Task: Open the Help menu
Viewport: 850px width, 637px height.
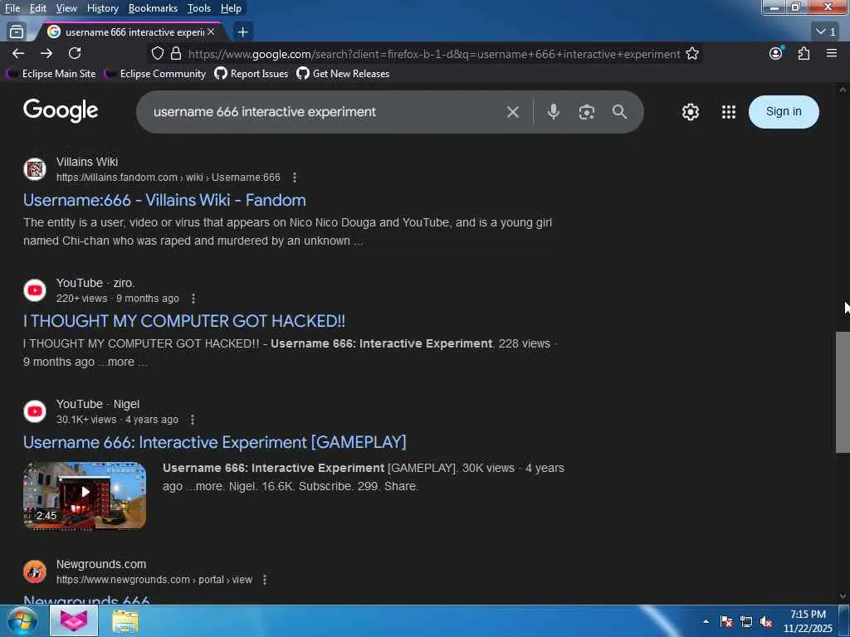Action: tap(231, 8)
